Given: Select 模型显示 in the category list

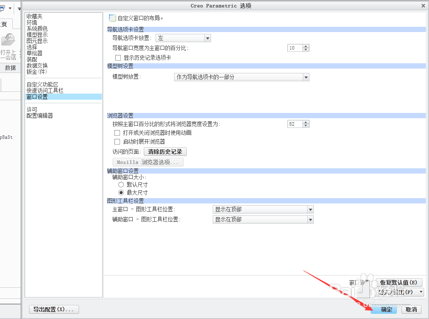Looking at the screenshot, I should coord(37,35).
